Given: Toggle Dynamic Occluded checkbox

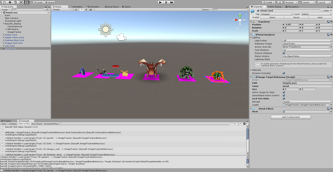Looking at the screenshot, I should click(284, 73).
